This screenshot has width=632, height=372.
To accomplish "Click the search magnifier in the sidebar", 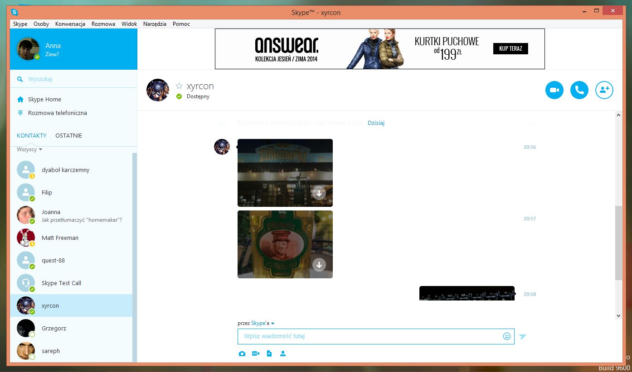I will click(x=19, y=79).
